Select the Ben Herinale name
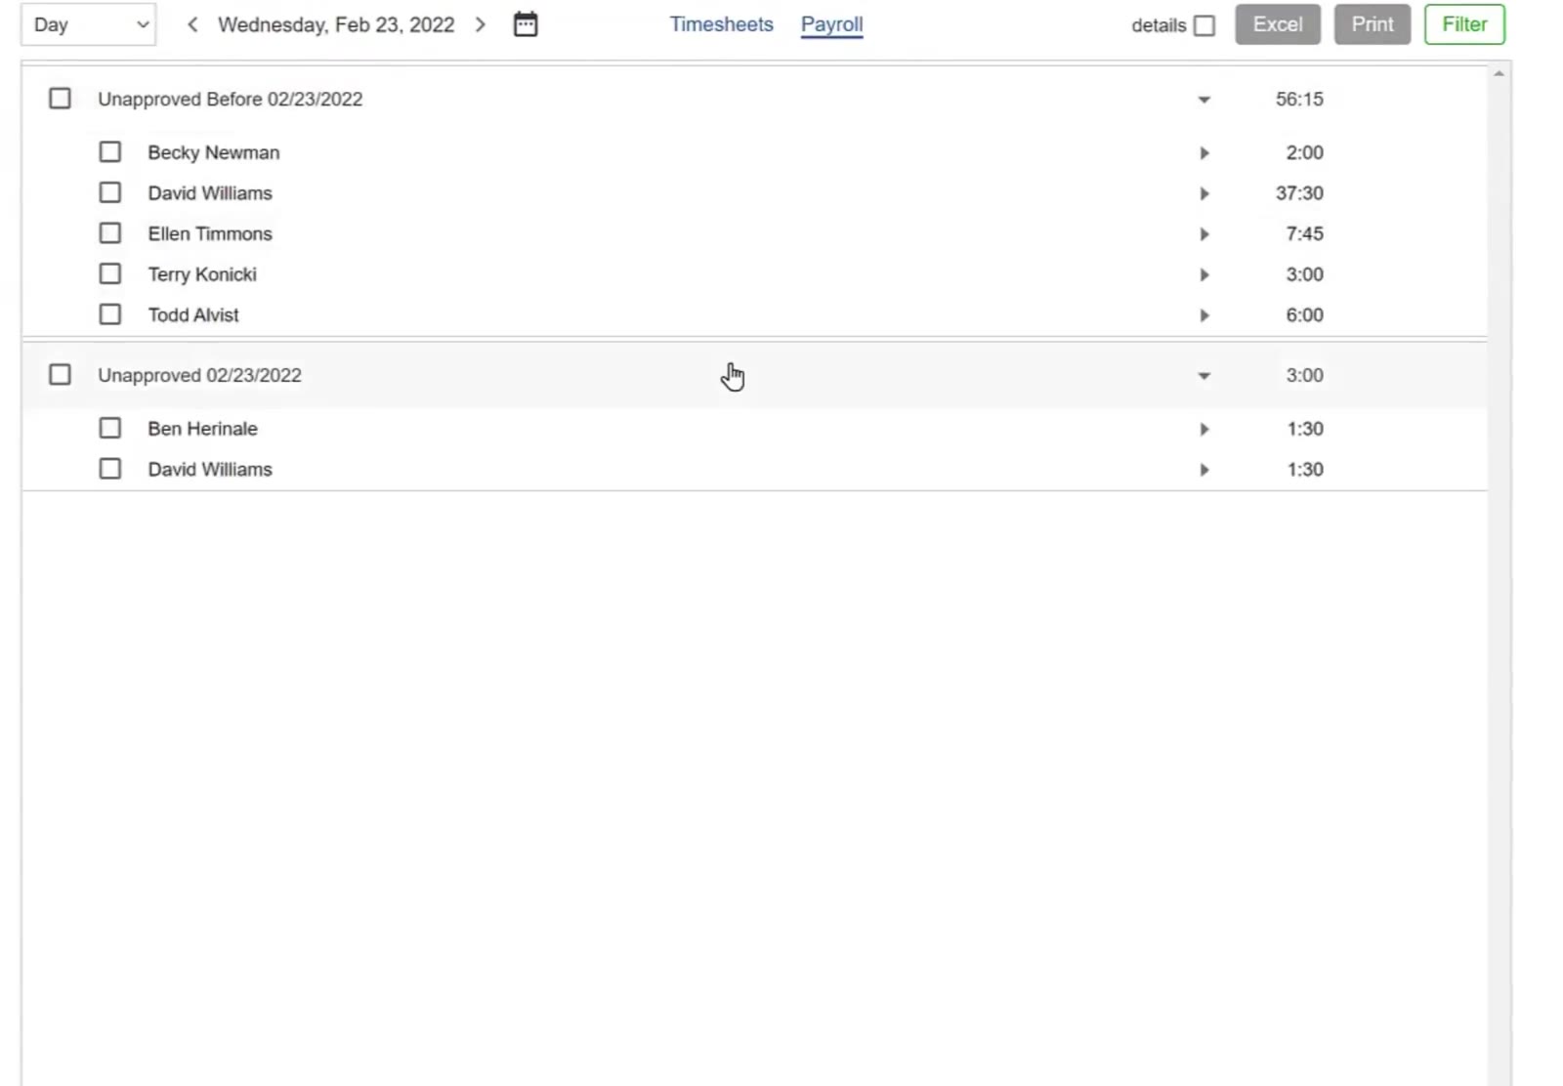Viewport: 1563px width, 1086px height. click(x=202, y=429)
